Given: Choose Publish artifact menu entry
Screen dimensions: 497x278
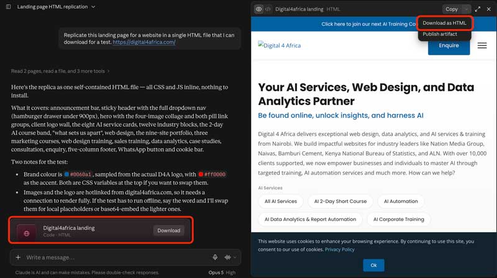Looking at the screenshot, I should coord(440,34).
